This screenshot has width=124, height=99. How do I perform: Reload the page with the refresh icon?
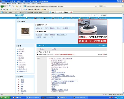(10, 6)
